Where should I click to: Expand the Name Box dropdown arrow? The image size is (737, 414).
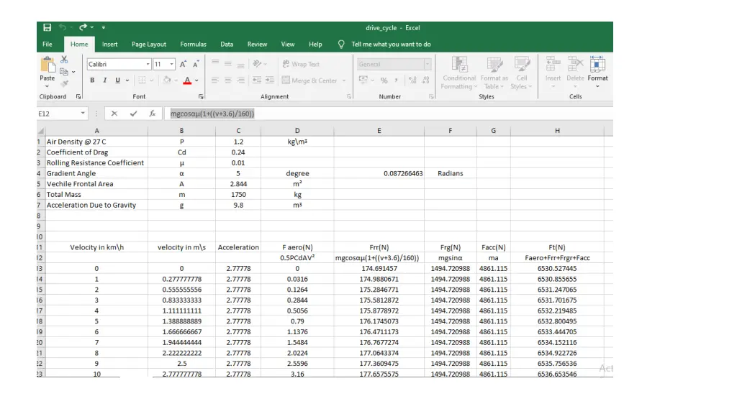83,114
